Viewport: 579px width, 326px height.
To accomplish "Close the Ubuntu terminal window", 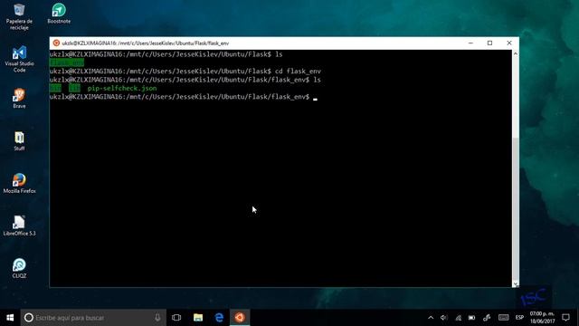I will pyautogui.click(x=509, y=43).
